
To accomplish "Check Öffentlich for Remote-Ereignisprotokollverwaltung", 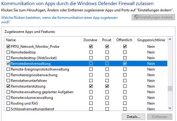I will (125, 69).
